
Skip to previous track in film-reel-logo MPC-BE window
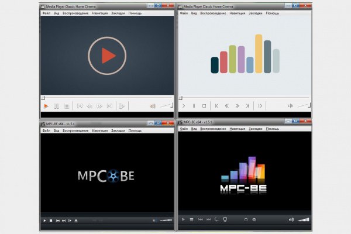pyautogui.click(x=57, y=221)
